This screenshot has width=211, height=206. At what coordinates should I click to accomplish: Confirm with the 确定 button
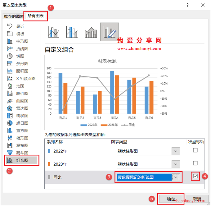tap(171, 199)
